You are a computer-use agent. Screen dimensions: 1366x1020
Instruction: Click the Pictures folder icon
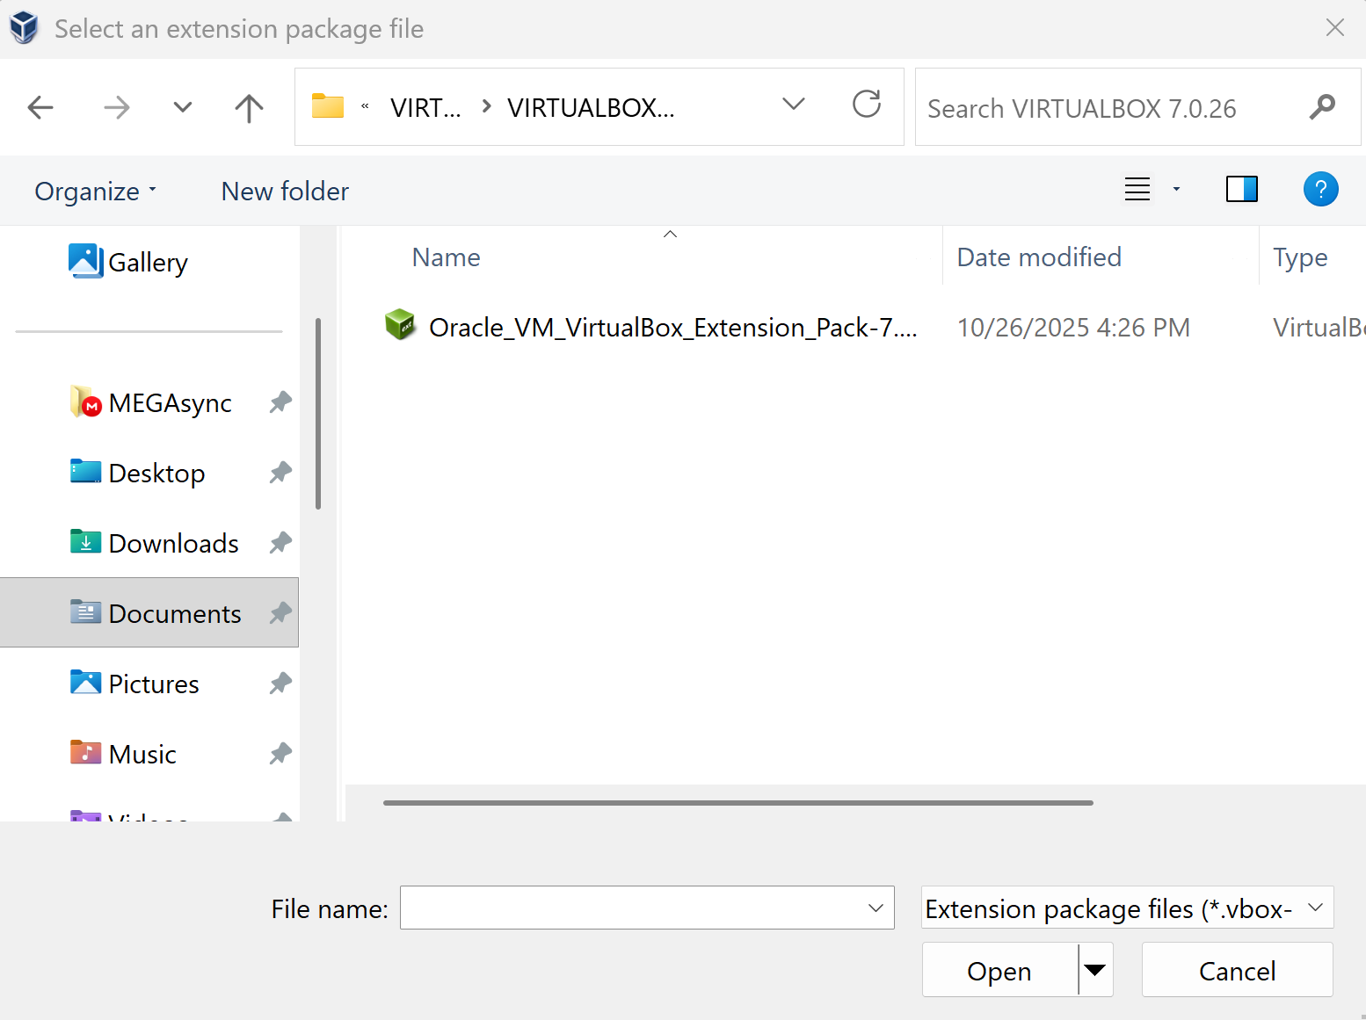(x=85, y=683)
